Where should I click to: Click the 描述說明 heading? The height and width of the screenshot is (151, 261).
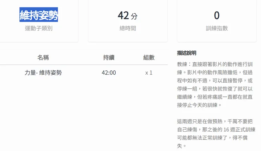[x=187, y=53]
